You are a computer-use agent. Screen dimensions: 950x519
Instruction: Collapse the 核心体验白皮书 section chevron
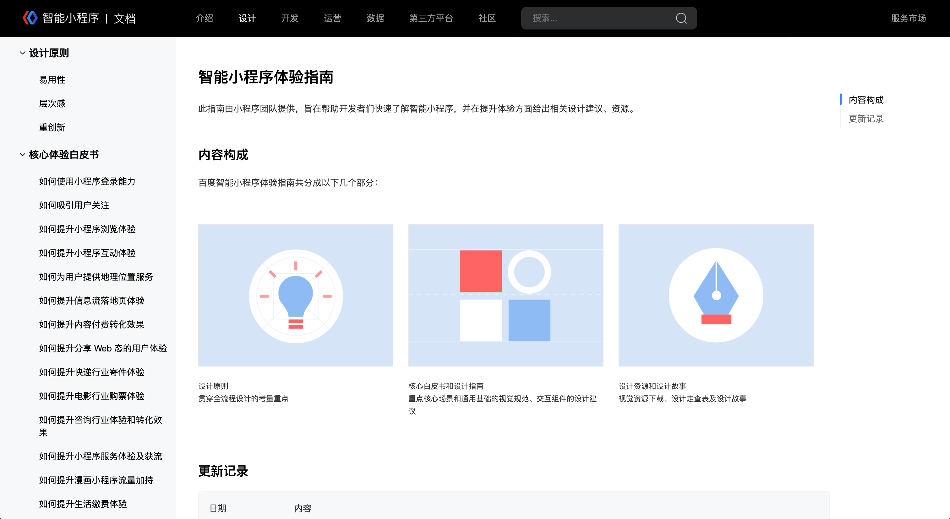(x=23, y=155)
